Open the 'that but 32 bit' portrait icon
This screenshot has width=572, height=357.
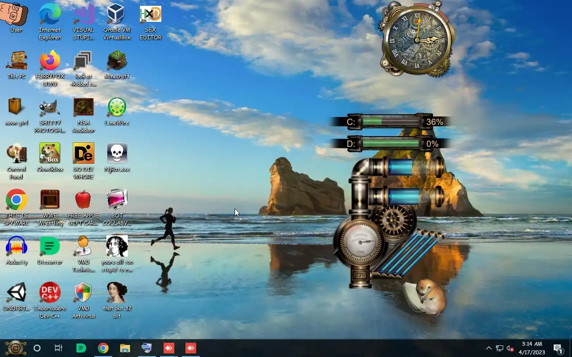pos(117,301)
